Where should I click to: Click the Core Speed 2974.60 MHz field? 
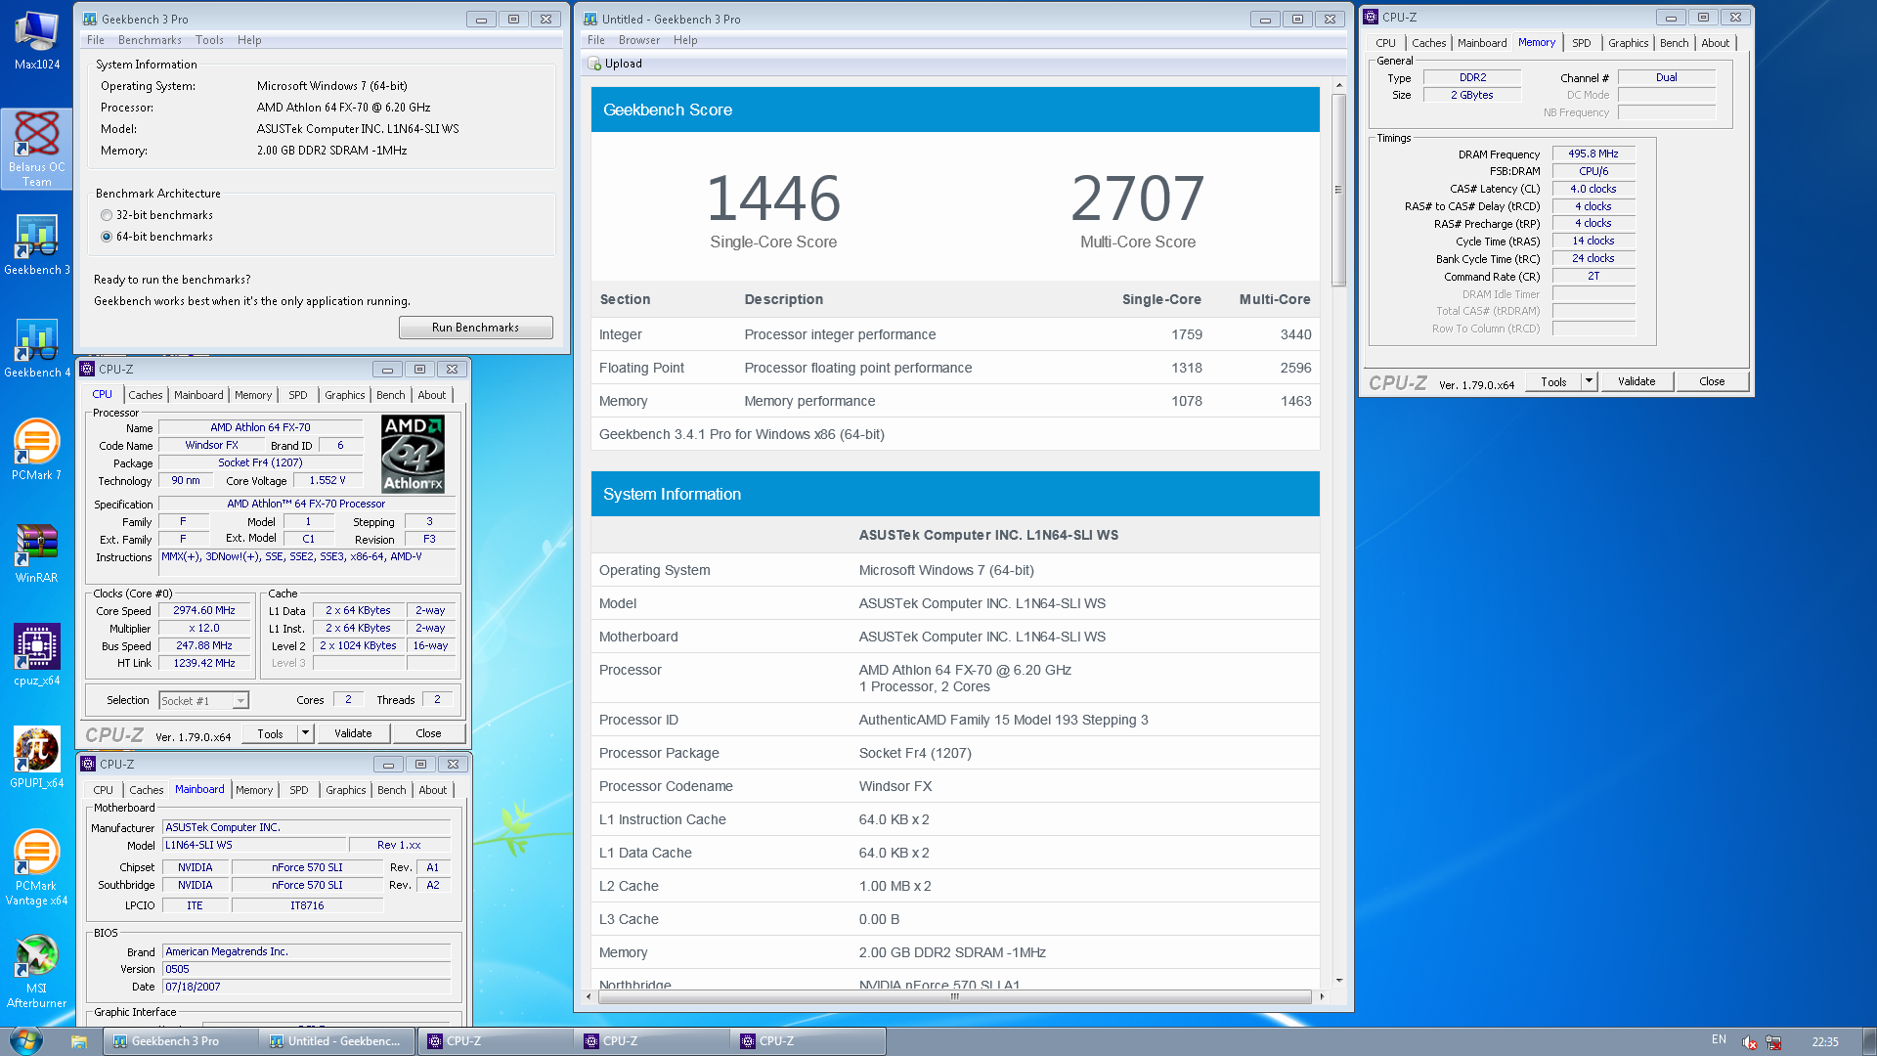204,610
